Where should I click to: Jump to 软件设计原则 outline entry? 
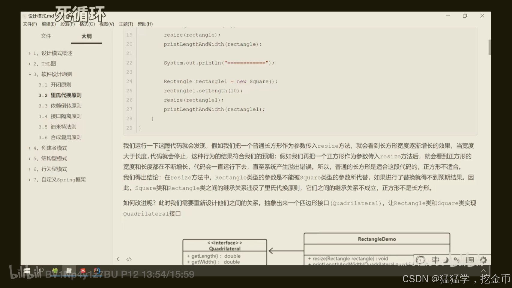(x=53, y=74)
